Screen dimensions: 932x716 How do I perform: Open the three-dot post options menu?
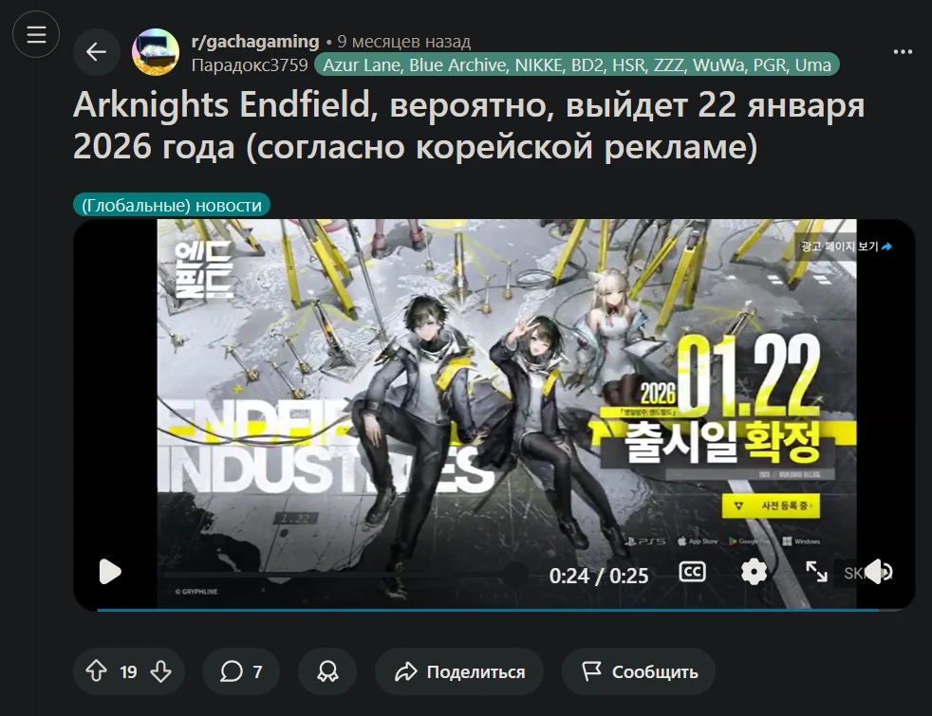pyautogui.click(x=903, y=52)
